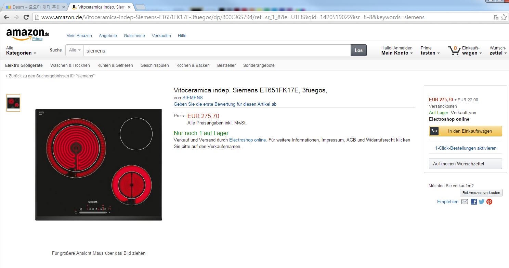The height and width of the screenshot is (268, 509).
Task: Click the search box containing 'siemens'
Action: (217, 50)
